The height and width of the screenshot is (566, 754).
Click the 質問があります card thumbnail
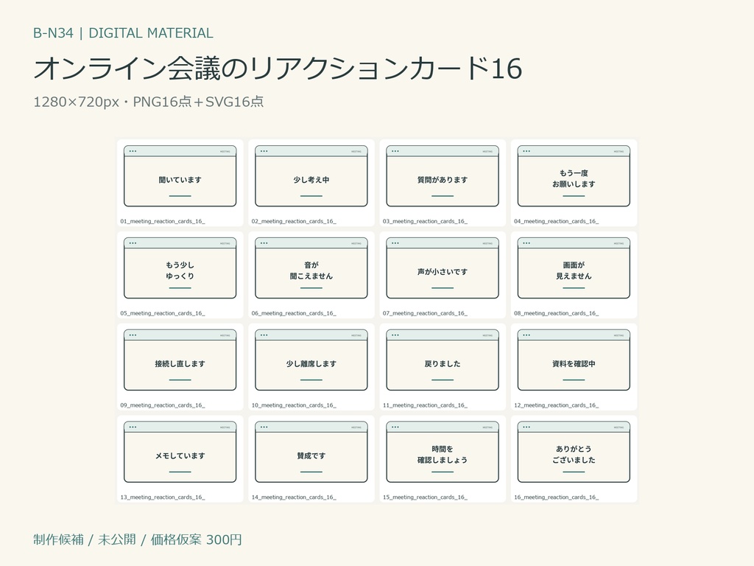443,176
